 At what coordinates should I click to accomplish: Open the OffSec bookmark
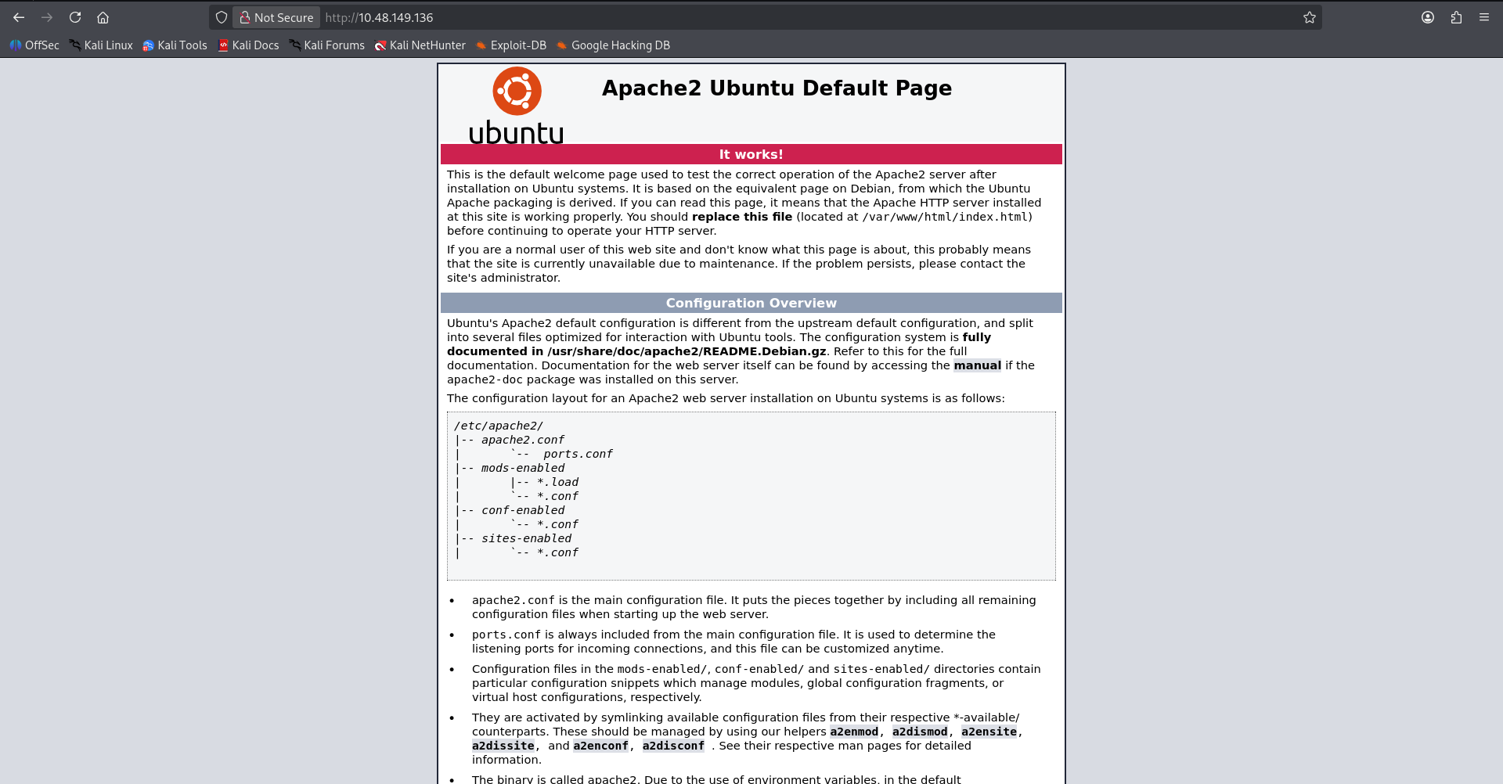pyautogui.click(x=34, y=45)
